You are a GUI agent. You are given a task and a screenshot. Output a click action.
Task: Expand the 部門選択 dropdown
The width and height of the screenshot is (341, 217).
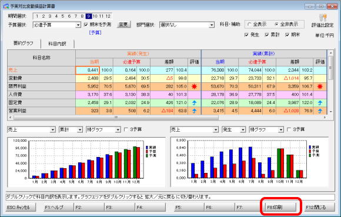187,25
